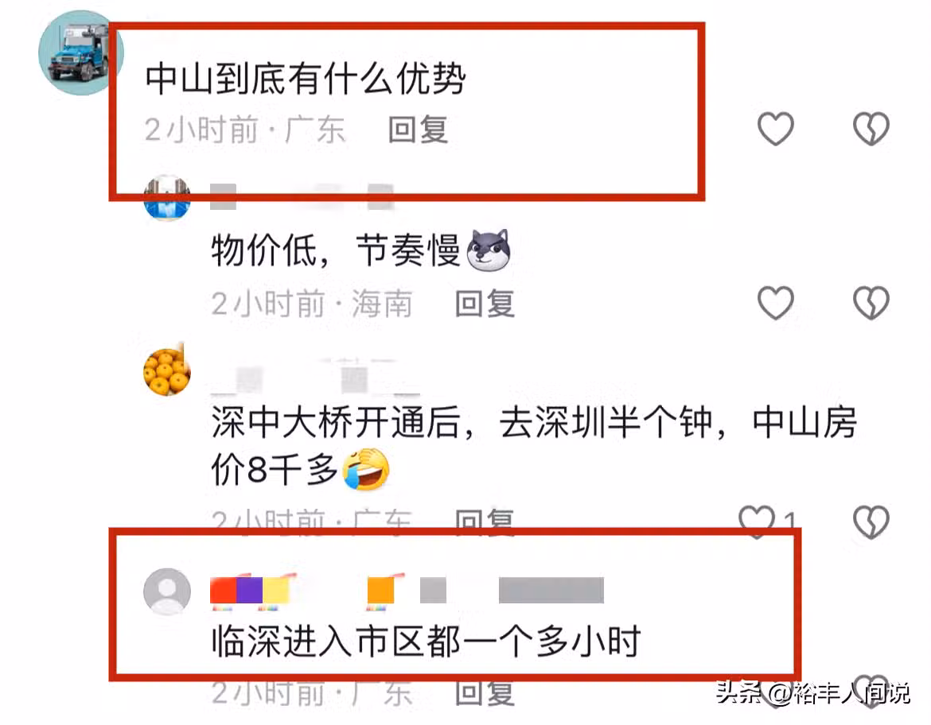The width and height of the screenshot is (931, 725).
Task: Click 回复 under 物价低，节奏慢
Action: click(x=485, y=304)
